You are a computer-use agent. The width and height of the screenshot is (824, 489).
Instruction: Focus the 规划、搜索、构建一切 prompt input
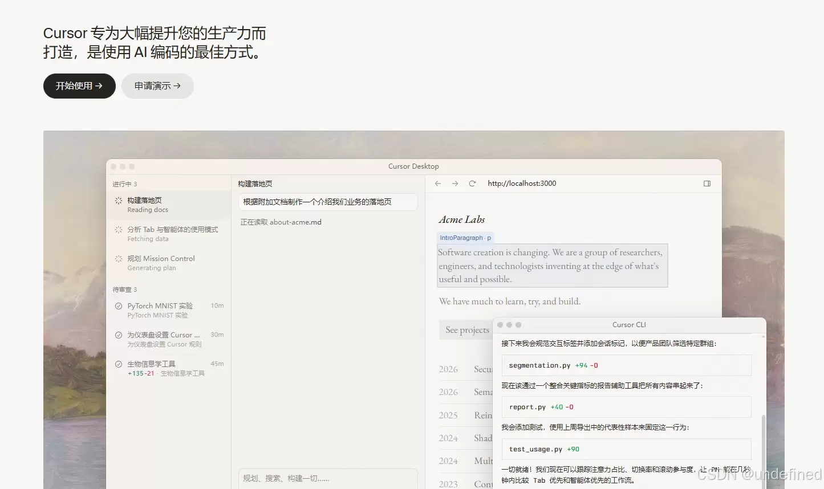[x=328, y=479]
